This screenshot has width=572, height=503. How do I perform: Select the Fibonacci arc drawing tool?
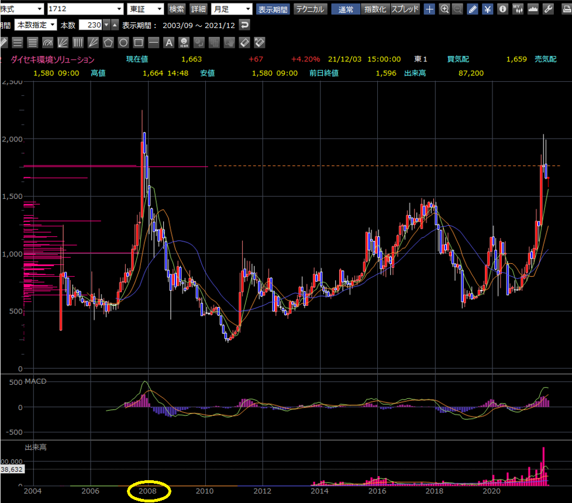pos(48,43)
